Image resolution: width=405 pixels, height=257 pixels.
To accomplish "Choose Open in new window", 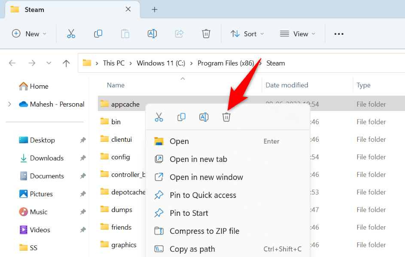I will pos(228,177).
